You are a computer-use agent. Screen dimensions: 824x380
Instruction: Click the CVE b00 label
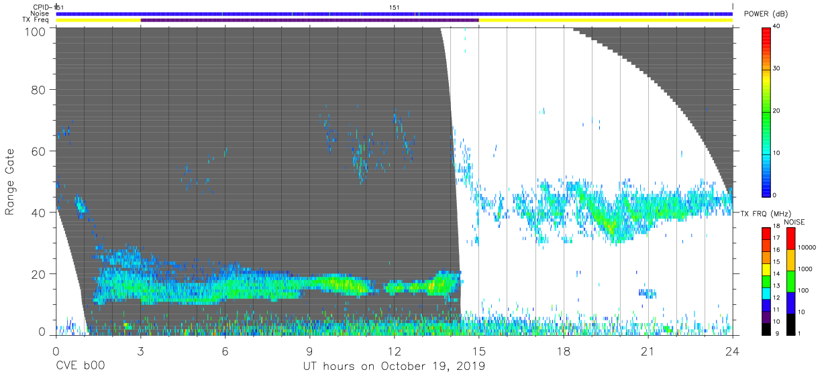[80, 367]
